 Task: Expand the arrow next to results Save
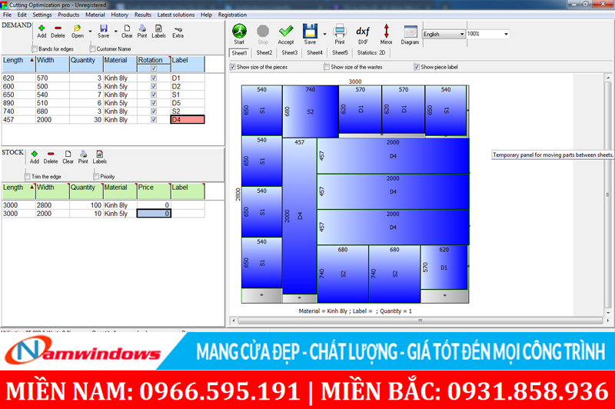click(x=324, y=34)
